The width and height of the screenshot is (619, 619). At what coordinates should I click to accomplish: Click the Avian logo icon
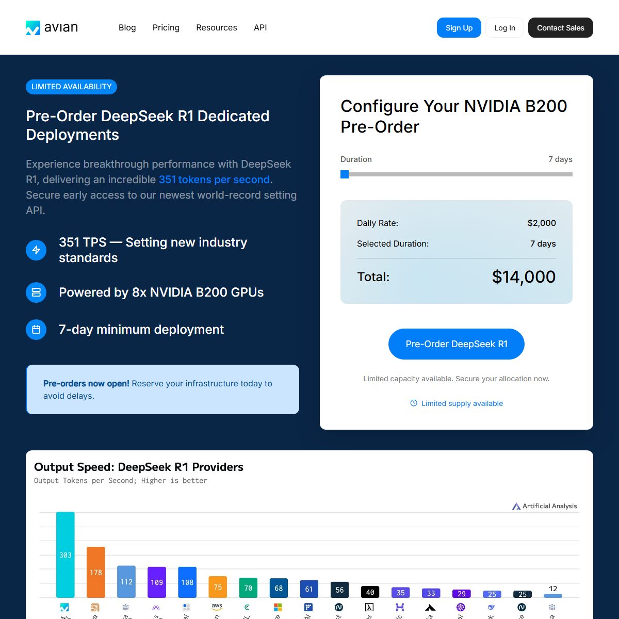click(x=33, y=28)
